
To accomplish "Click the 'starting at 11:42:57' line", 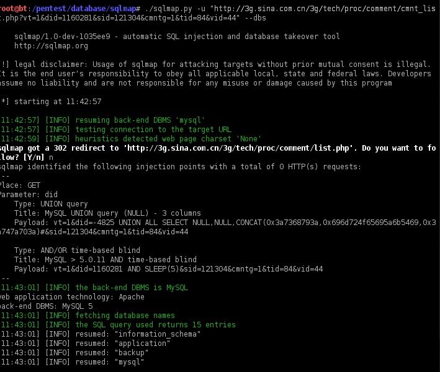I will pos(51,102).
